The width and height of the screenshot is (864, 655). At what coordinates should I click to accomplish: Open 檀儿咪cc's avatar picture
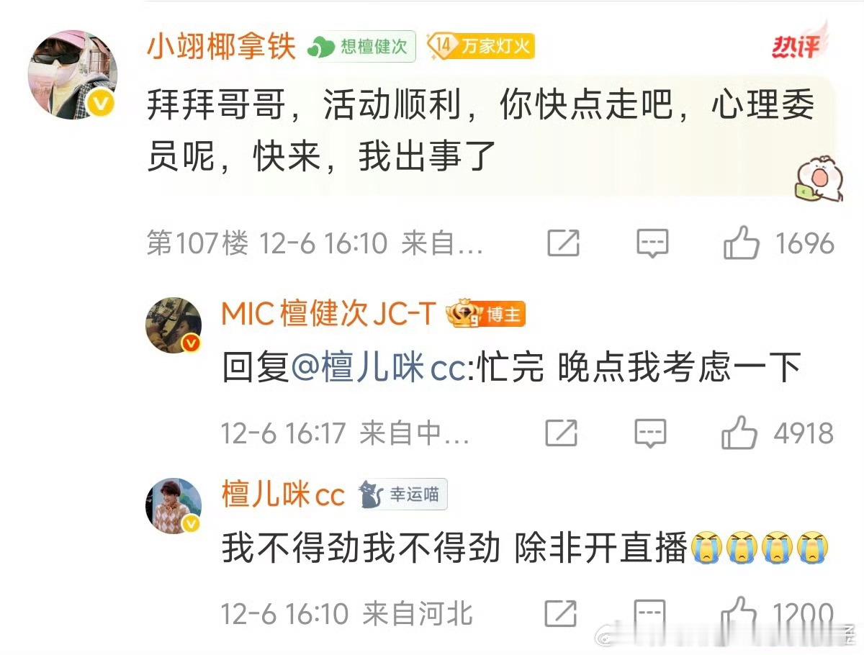pyautogui.click(x=175, y=506)
